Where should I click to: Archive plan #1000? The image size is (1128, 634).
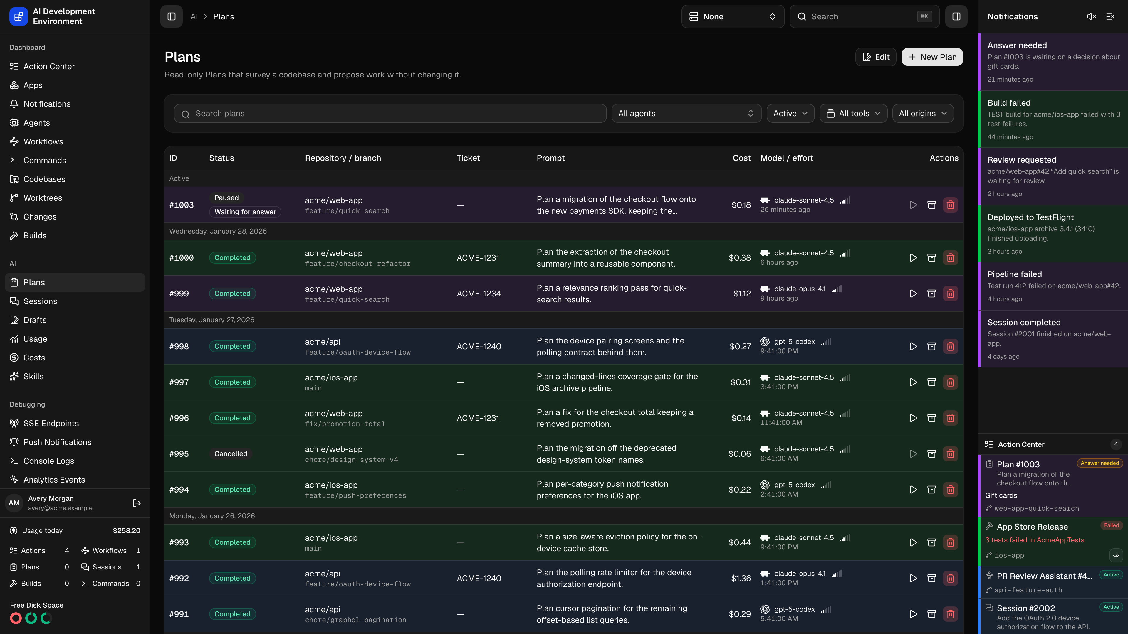932,258
